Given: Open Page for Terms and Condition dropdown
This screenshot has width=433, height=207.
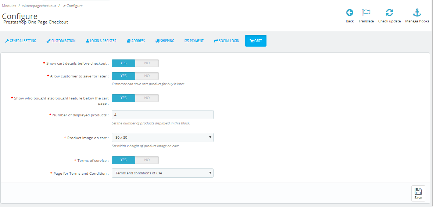Looking at the screenshot, I should (x=162, y=173).
